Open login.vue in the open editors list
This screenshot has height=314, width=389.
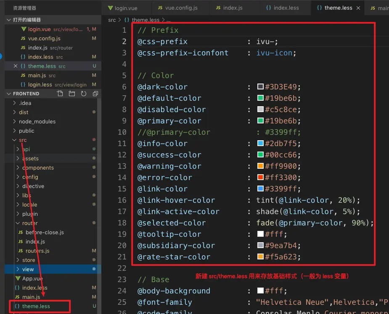(x=53, y=29)
